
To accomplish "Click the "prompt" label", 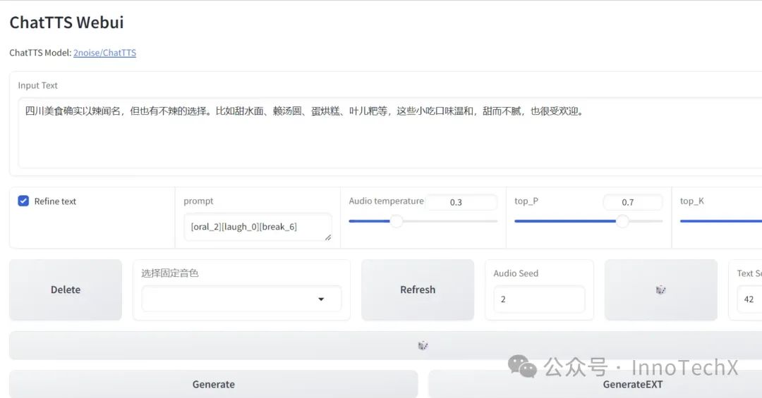I will click(198, 201).
